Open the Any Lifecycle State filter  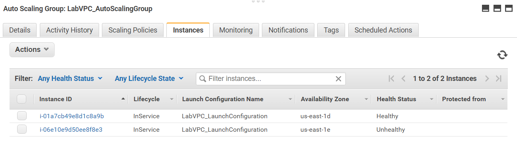[x=149, y=79]
